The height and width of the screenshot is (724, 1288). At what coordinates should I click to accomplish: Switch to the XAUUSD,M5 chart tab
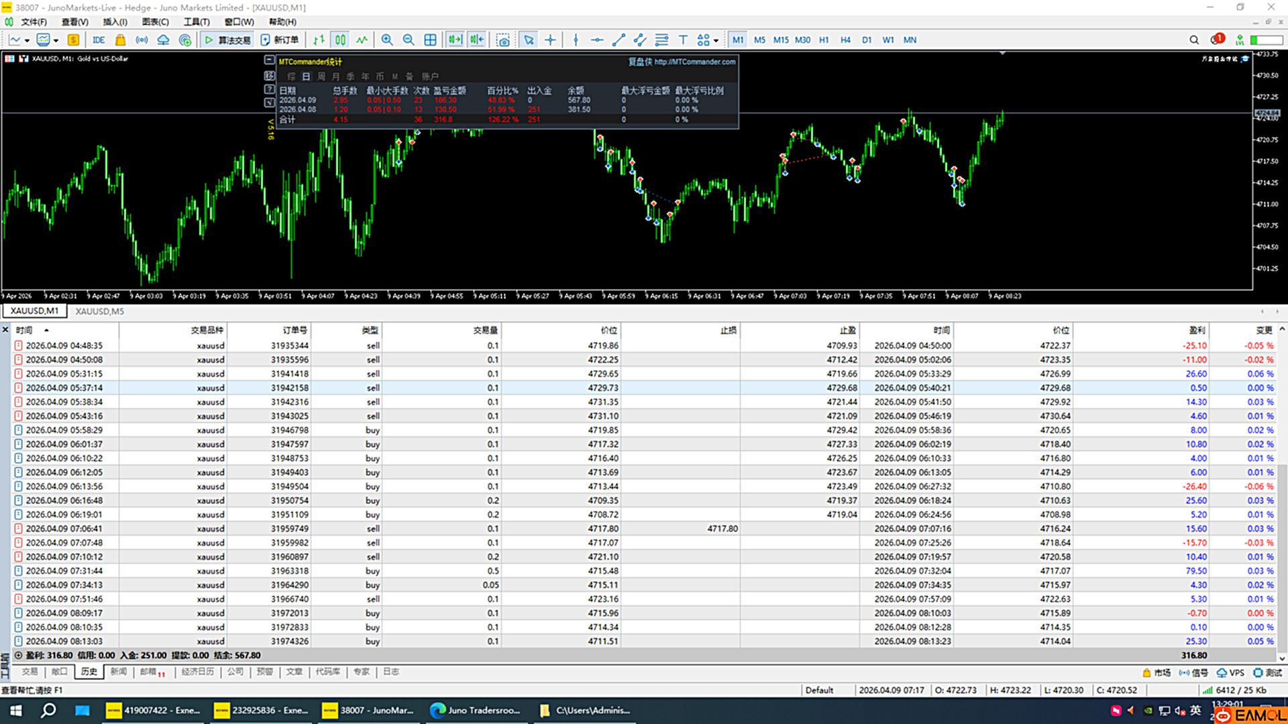[x=99, y=311]
